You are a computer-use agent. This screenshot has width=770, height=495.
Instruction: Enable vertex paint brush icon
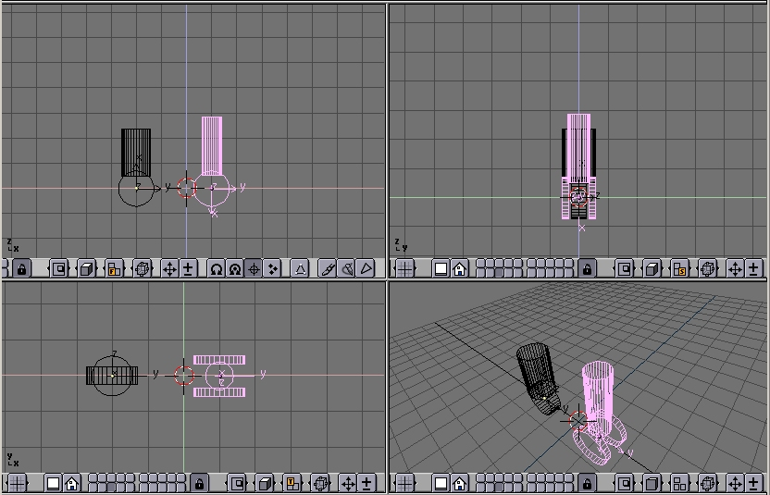point(328,268)
